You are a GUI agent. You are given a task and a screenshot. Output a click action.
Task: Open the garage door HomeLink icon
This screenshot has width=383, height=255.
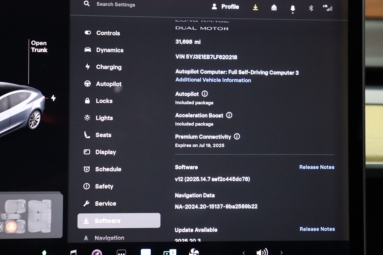click(x=274, y=8)
